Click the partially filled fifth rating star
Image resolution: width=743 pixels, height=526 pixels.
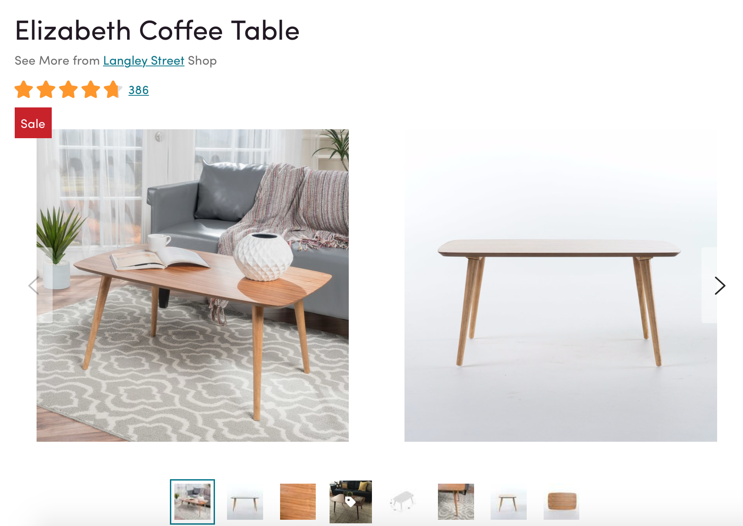pyautogui.click(x=113, y=90)
